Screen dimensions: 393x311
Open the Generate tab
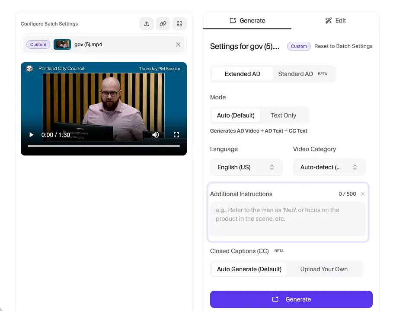point(247,20)
